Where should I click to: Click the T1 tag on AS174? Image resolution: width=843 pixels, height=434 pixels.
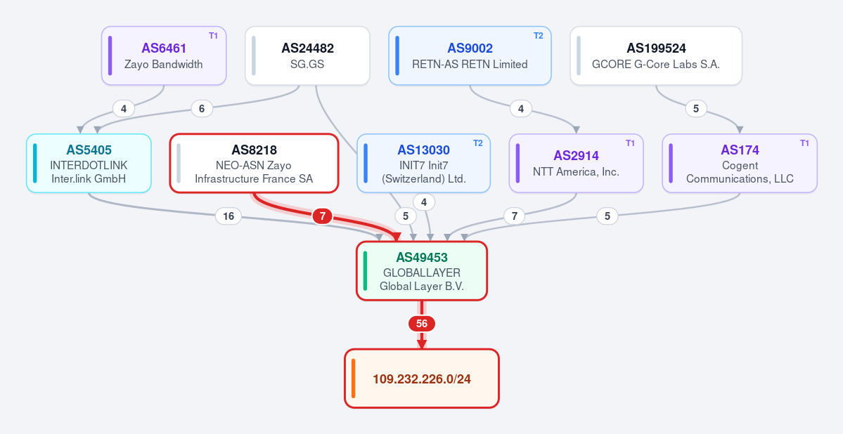click(x=804, y=143)
